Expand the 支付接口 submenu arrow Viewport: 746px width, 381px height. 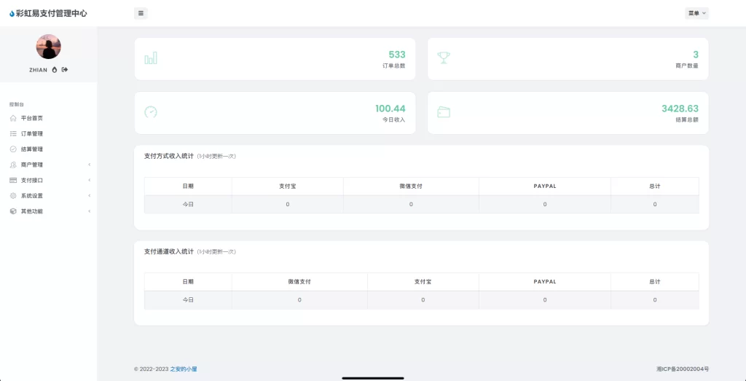pyautogui.click(x=90, y=180)
